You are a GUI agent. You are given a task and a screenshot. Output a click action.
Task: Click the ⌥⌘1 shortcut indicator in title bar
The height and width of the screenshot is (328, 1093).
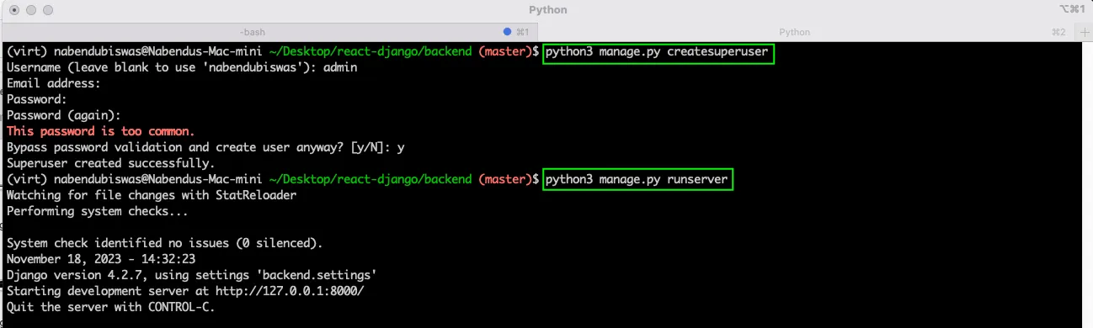tap(1073, 8)
